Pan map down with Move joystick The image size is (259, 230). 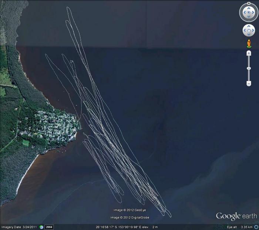coord(249,35)
